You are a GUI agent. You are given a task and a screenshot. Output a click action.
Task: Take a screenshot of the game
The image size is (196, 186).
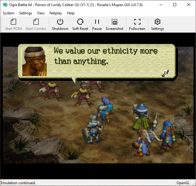pyautogui.click(x=114, y=24)
